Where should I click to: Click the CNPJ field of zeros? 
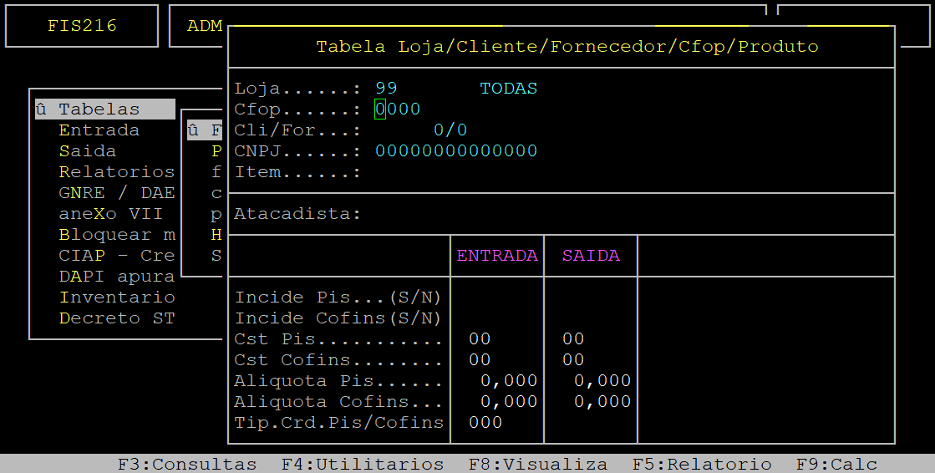[456, 151]
